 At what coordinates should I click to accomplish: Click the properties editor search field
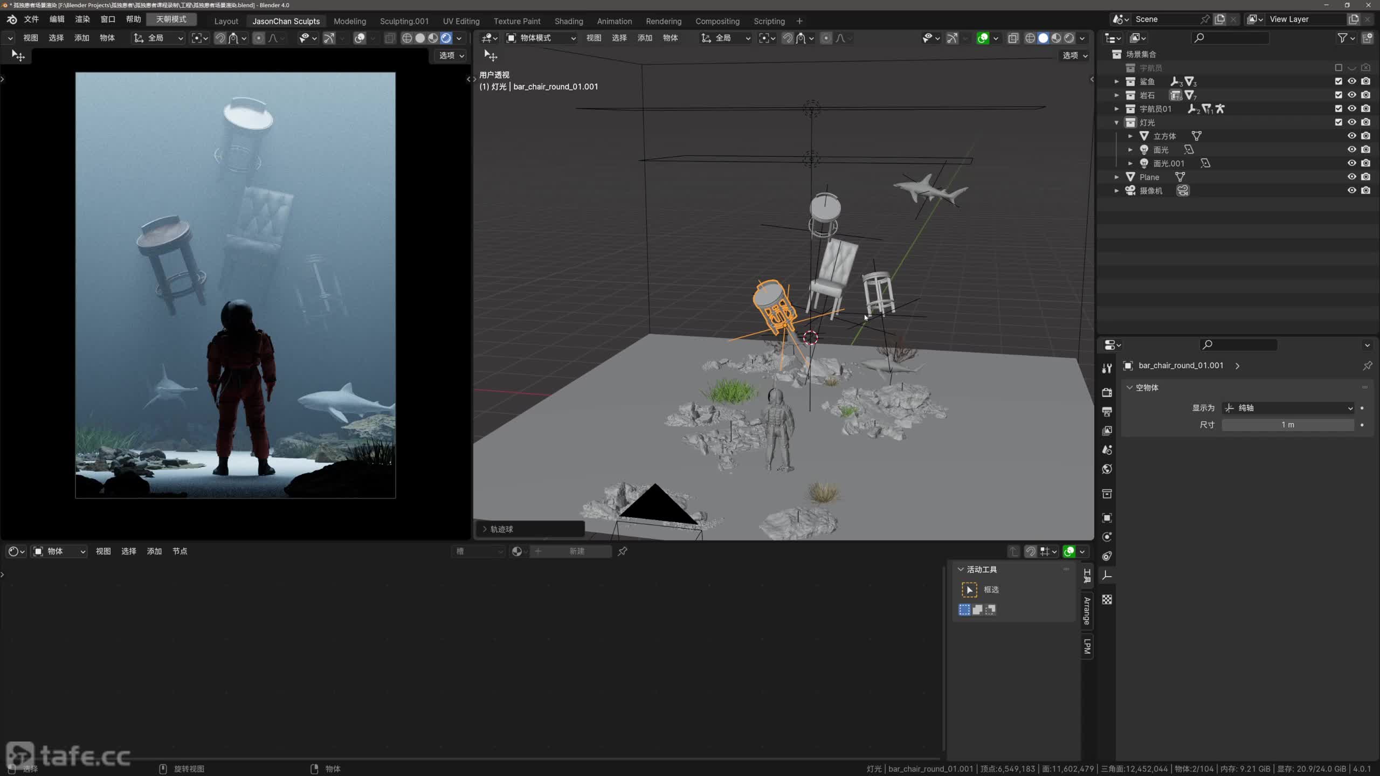(1238, 345)
